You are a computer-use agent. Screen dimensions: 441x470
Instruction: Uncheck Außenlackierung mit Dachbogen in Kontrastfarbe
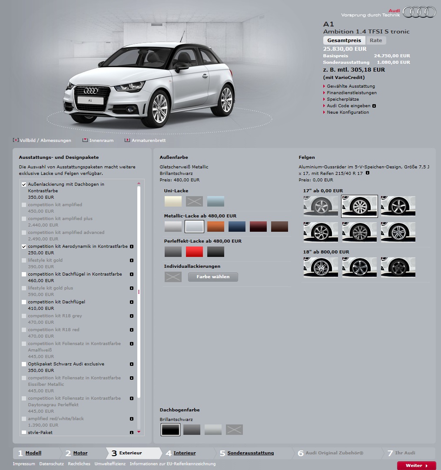click(24, 184)
